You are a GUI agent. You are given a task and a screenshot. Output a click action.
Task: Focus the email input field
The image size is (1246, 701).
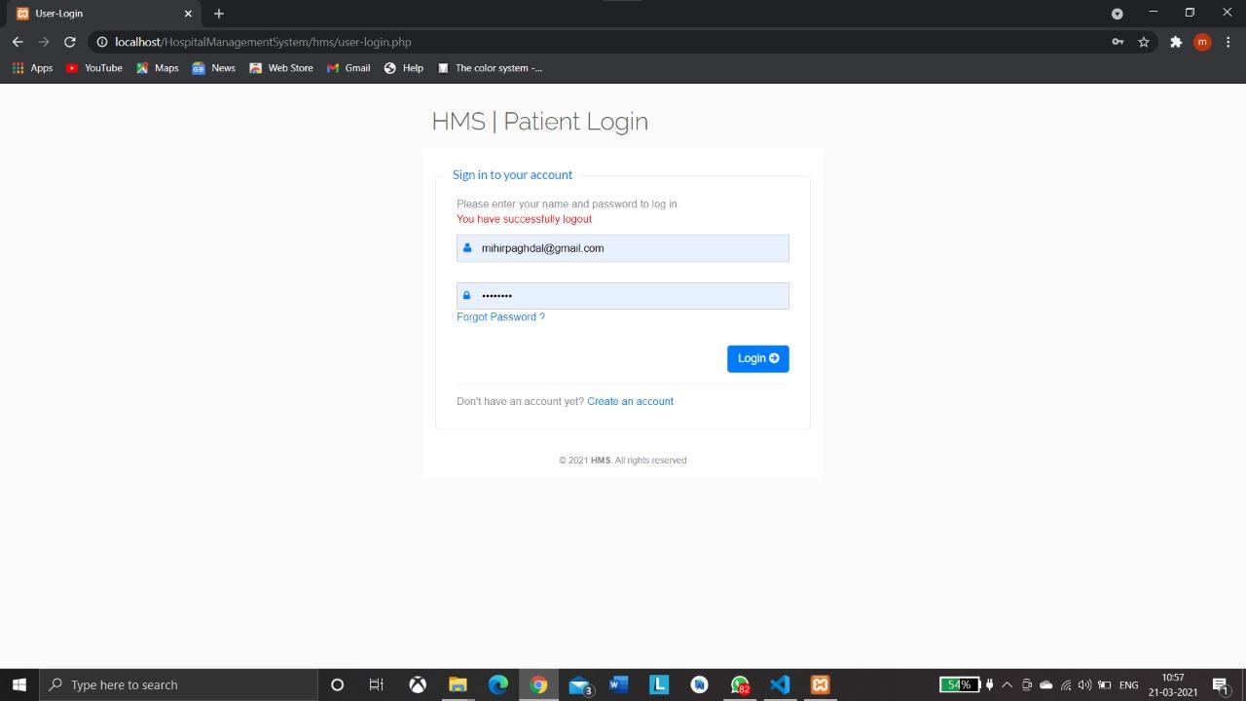623,248
